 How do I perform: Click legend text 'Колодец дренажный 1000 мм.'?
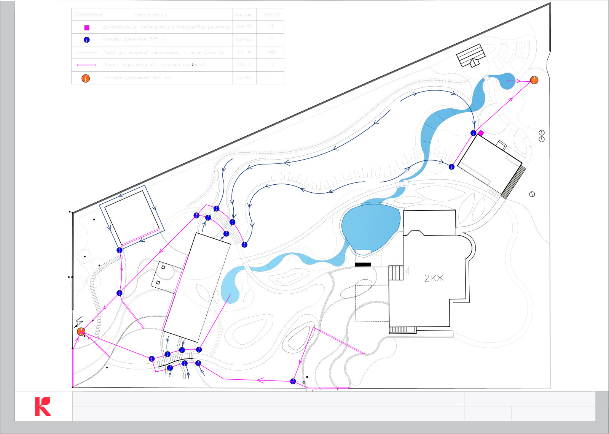[137, 78]
